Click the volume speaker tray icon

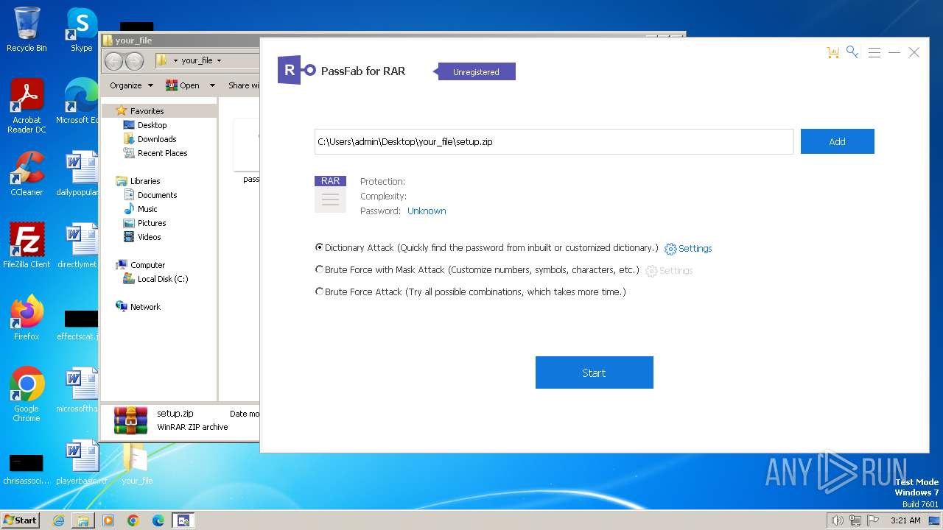[x=837, y=520]
